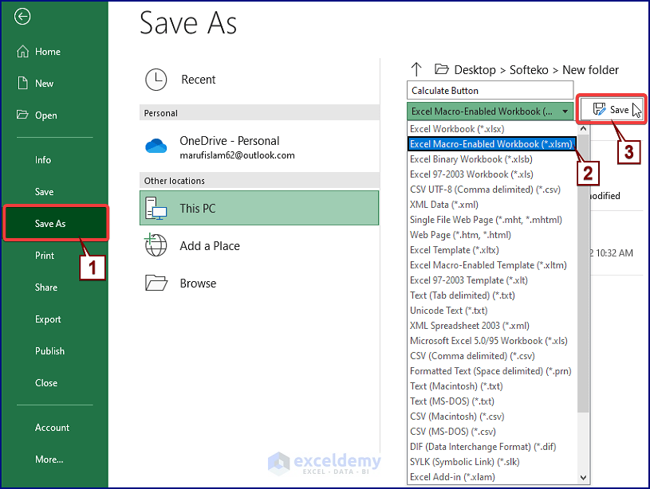Image resolution: width=650 pixels, height=489 pixels.
Task: Click the file name field Calculate Button
Action: pos(490,90)
